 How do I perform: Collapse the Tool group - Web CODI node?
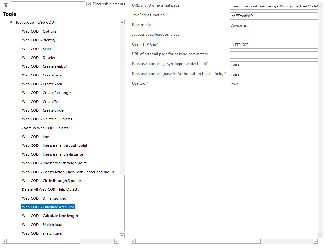coord(11,22)
